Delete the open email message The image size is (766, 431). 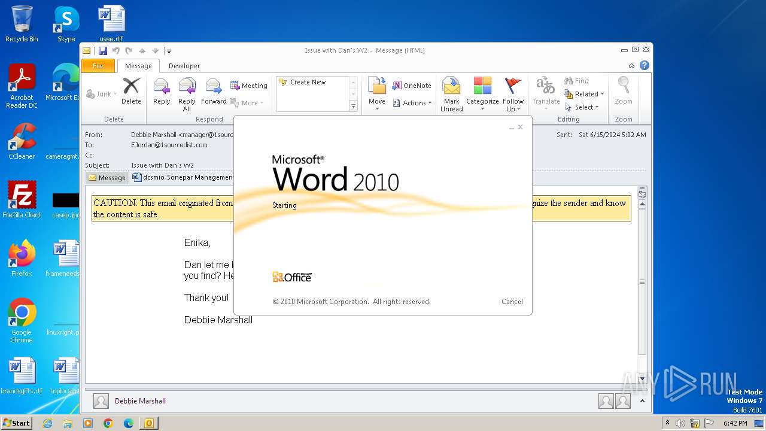[131, 91]
